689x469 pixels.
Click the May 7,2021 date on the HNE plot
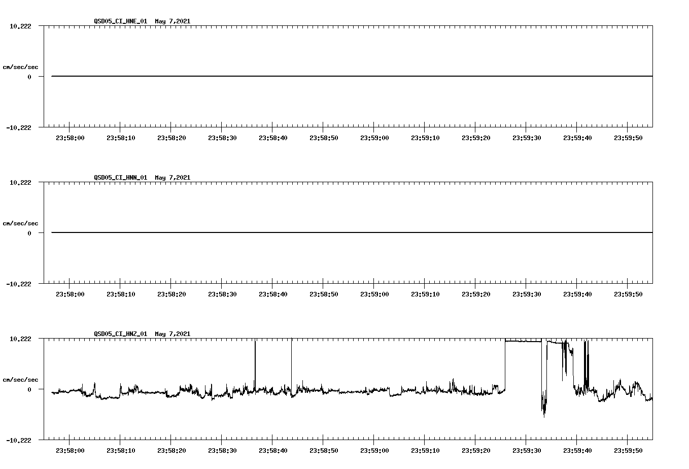(172, 21)
